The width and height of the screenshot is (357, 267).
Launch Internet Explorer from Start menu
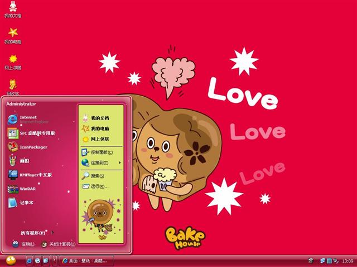(x=28, y=119)
